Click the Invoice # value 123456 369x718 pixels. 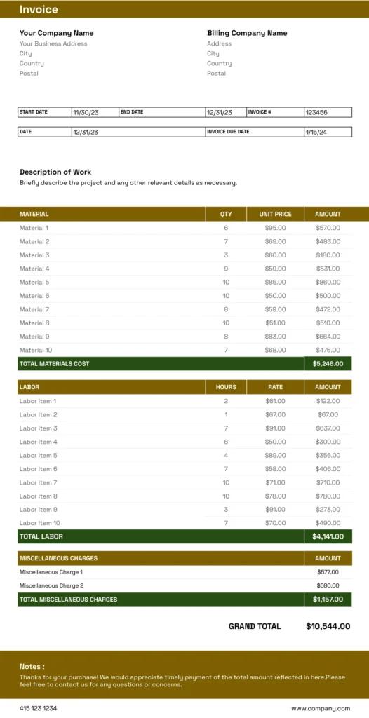tap(316, 113)
